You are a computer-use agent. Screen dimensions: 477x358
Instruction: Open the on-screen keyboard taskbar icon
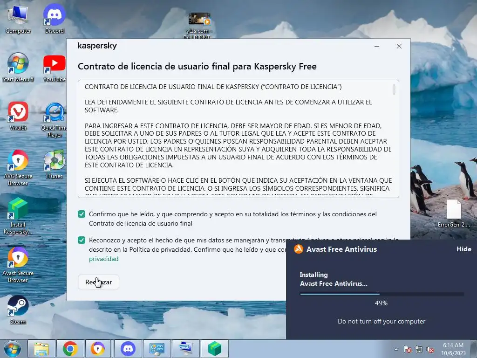[x=185, y=349]
